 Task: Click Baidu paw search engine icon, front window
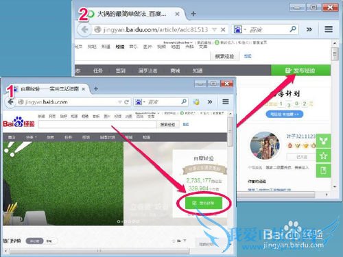(139, 102)
